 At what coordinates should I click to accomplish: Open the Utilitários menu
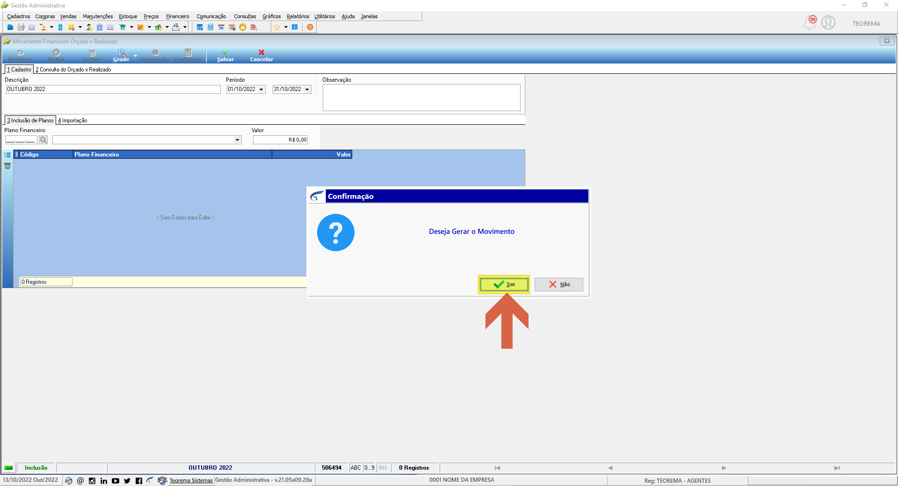tap(325, 16)
